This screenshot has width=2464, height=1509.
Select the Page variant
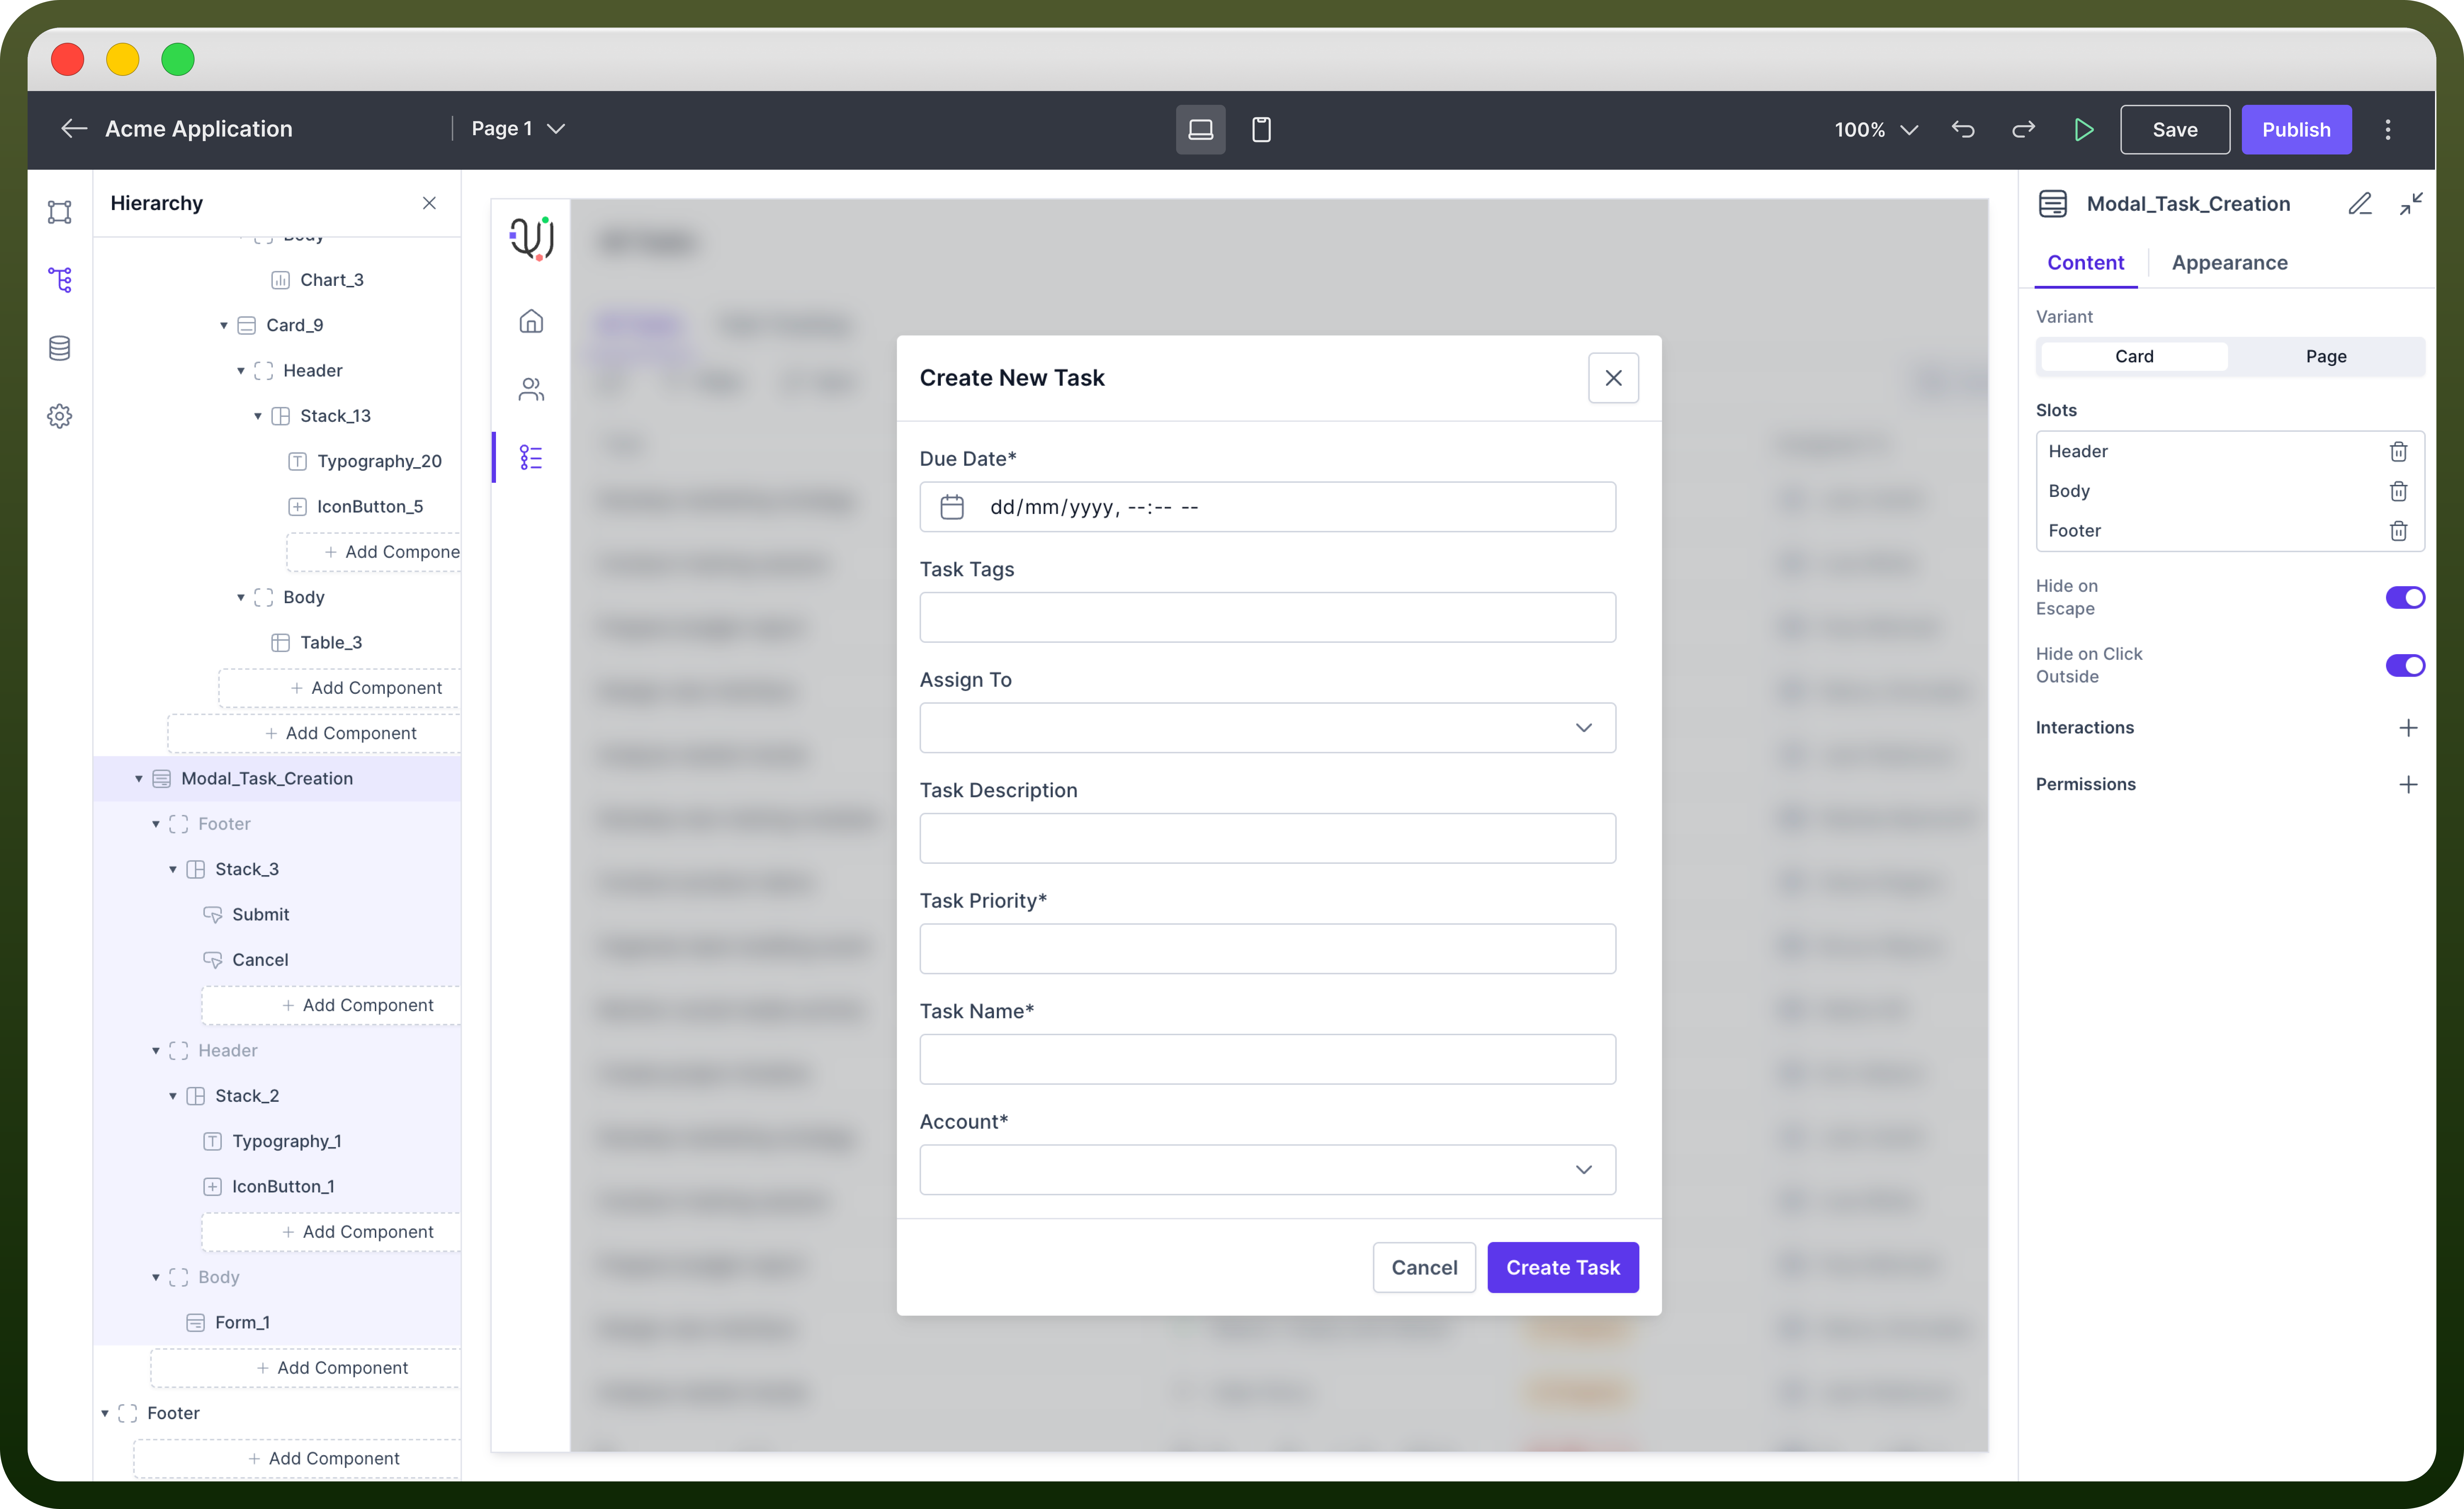tap(2326, 357)
